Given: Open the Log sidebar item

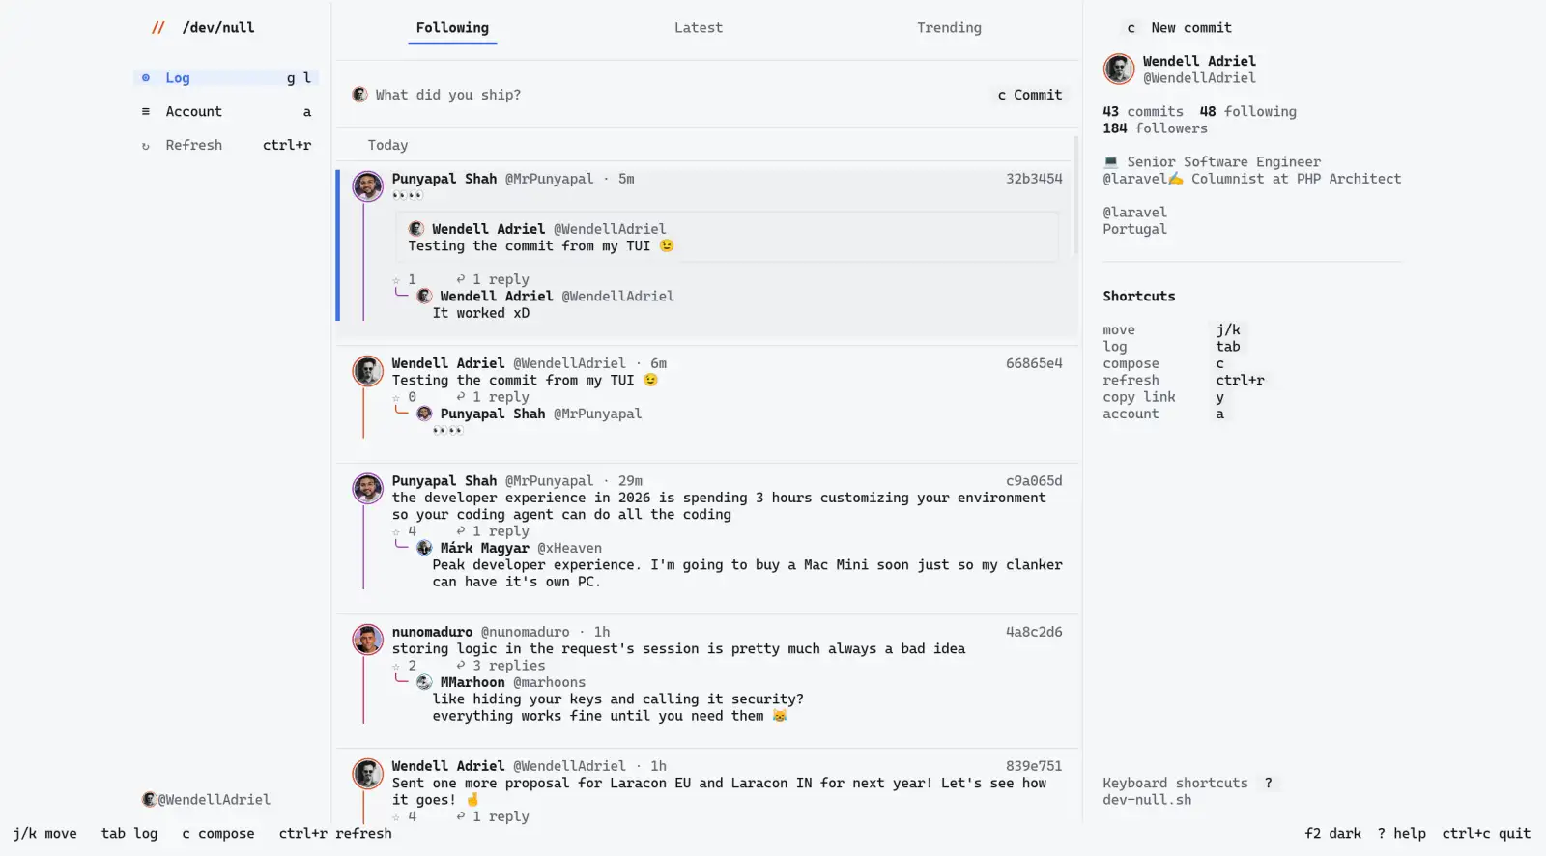Looking at the screenshot, I should click(x=226, y=78).
